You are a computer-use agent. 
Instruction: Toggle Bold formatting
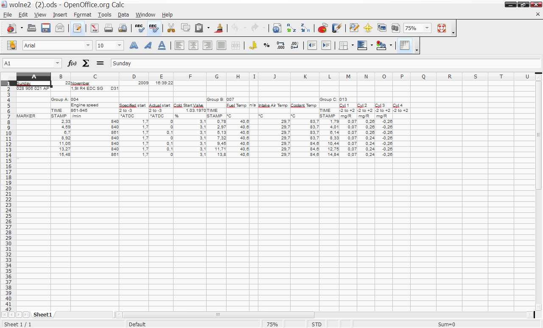(134, 45)
